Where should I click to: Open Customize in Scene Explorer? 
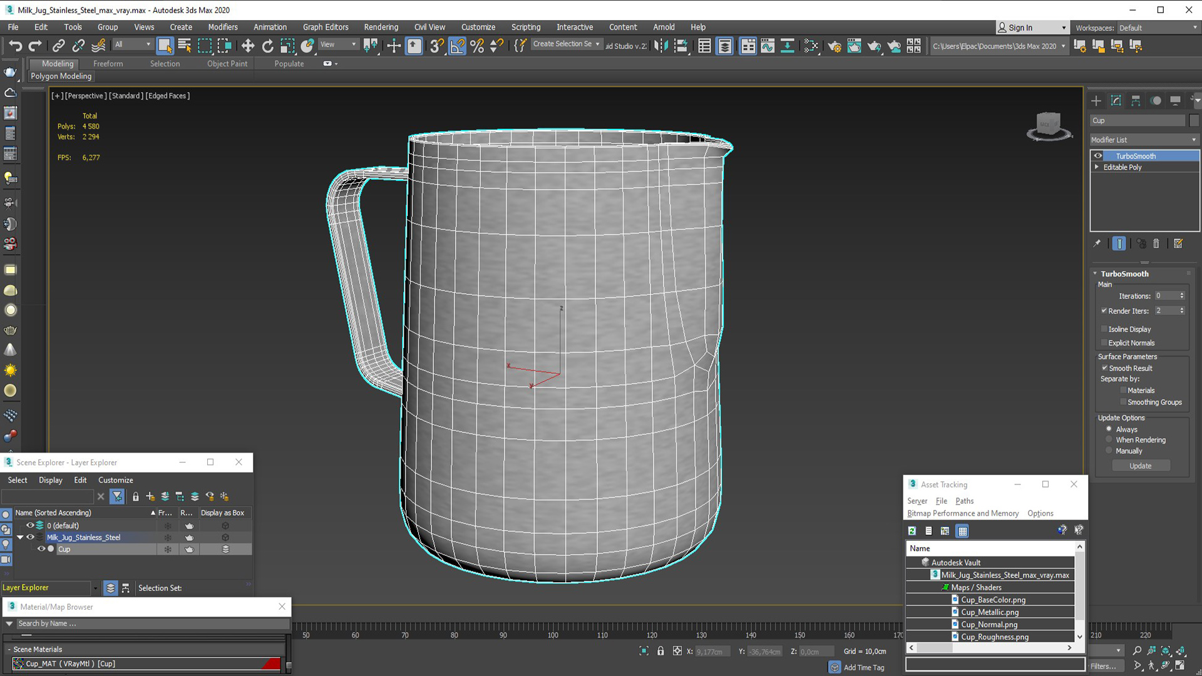115,480
